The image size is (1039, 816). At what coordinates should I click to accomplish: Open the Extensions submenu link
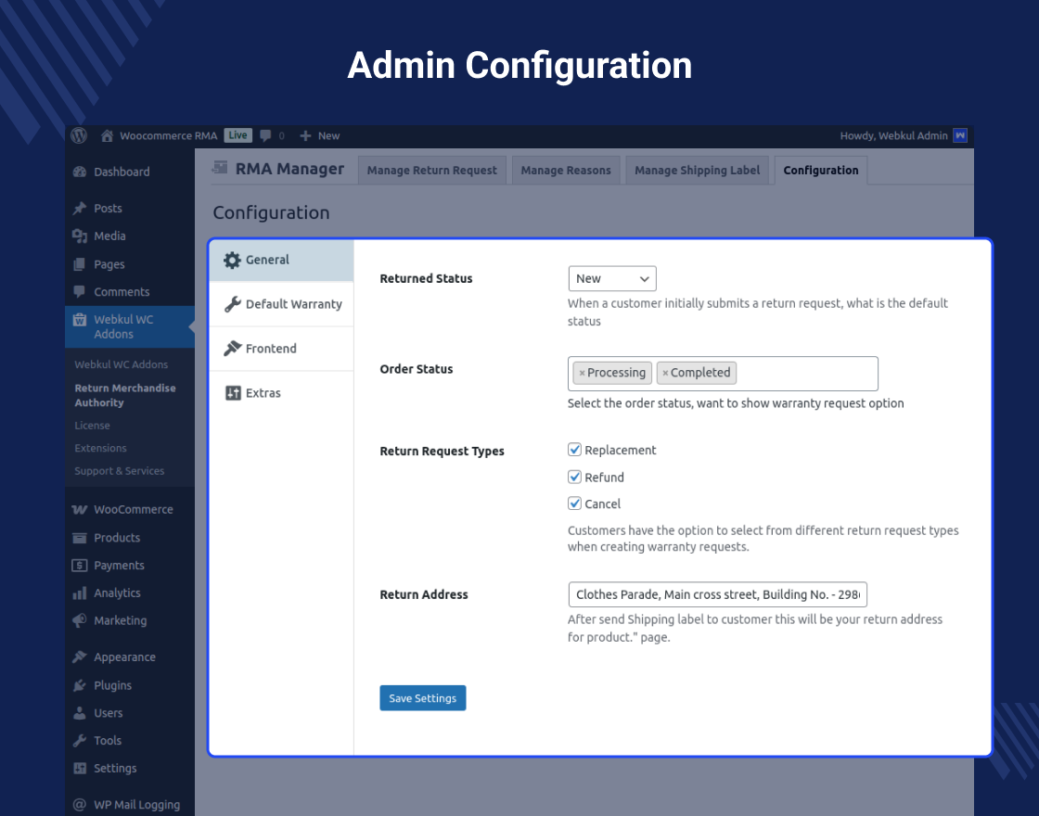tap(101, 448)
